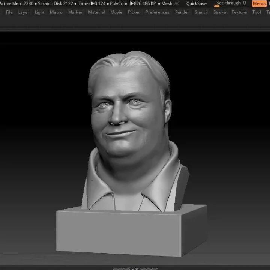The height and width of the screenshot is (270, 270).
Task: Click the Timer 0.124 readout
Action: [x=92, y=3]
